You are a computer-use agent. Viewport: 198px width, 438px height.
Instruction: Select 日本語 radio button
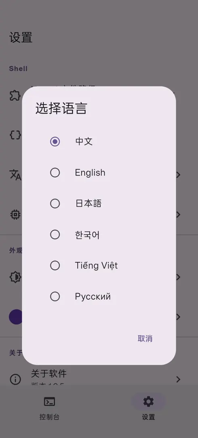[x=55, y=203]
